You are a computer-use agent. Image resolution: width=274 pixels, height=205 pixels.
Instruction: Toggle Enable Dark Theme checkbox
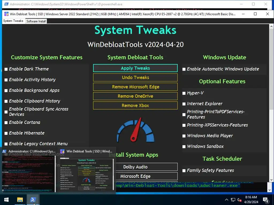[x=6, y=69]
